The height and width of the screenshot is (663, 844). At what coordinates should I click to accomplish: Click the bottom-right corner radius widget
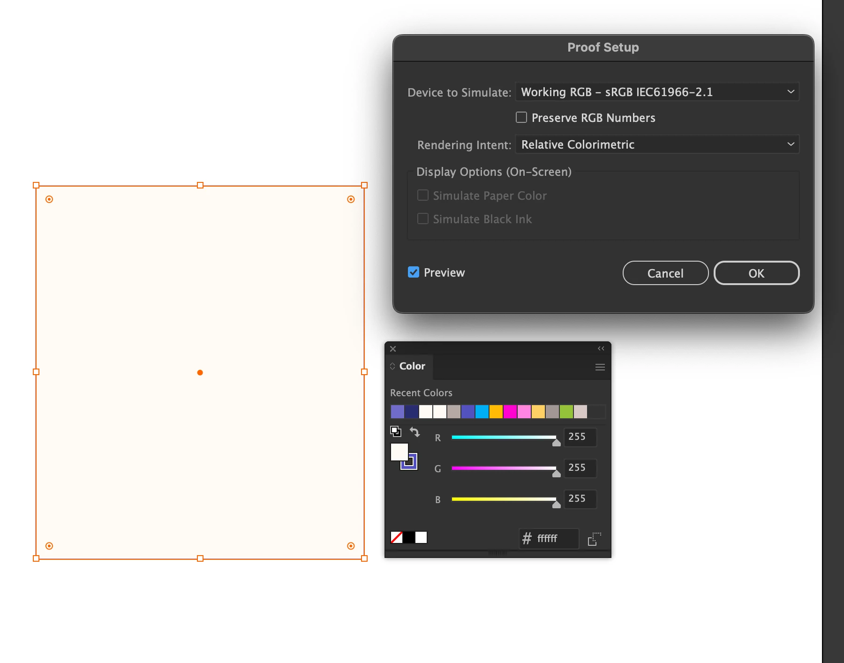351,546
